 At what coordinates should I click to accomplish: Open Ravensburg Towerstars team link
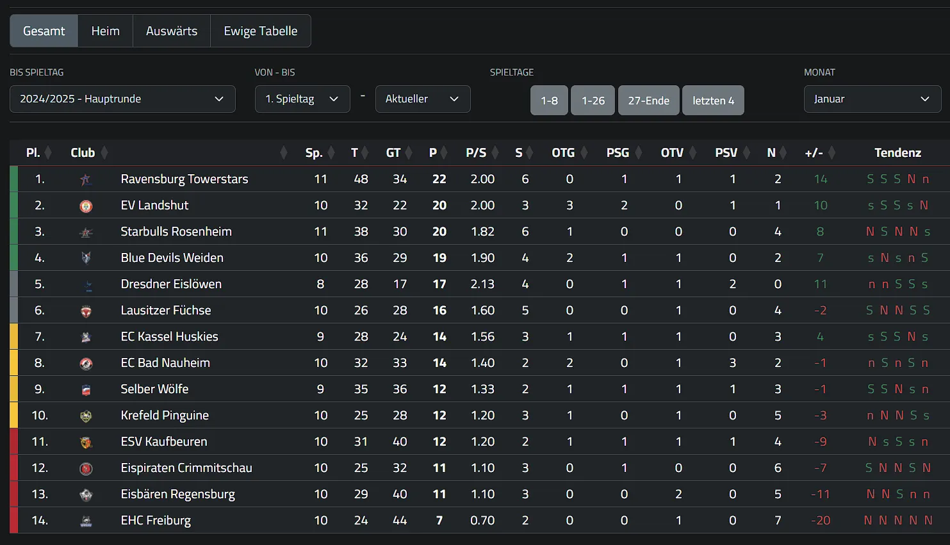pos(184,179)
